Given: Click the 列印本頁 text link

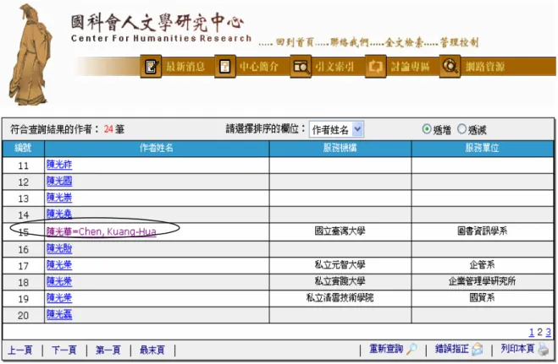Looking at the screenshot, I should click(518, 349).
